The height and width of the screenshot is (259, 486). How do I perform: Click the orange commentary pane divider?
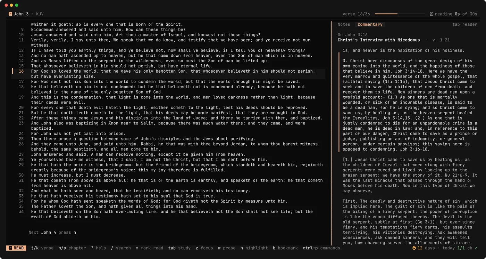pyautogui.click(x=332, y=133)
